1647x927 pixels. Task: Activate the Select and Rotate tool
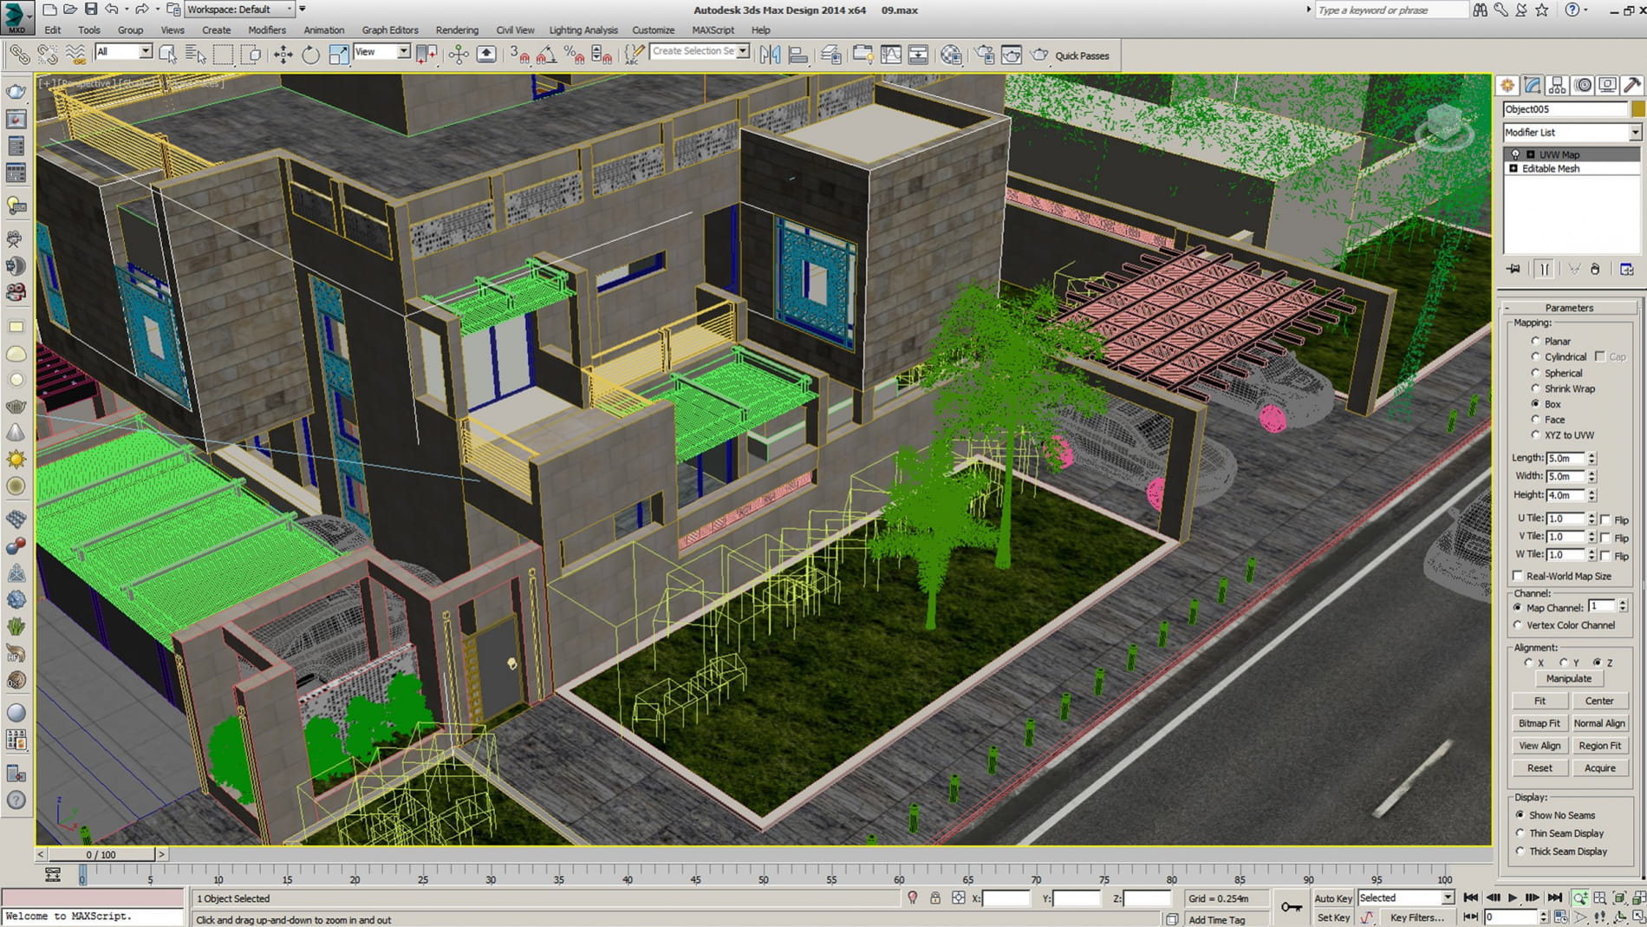tap(310, 55)
